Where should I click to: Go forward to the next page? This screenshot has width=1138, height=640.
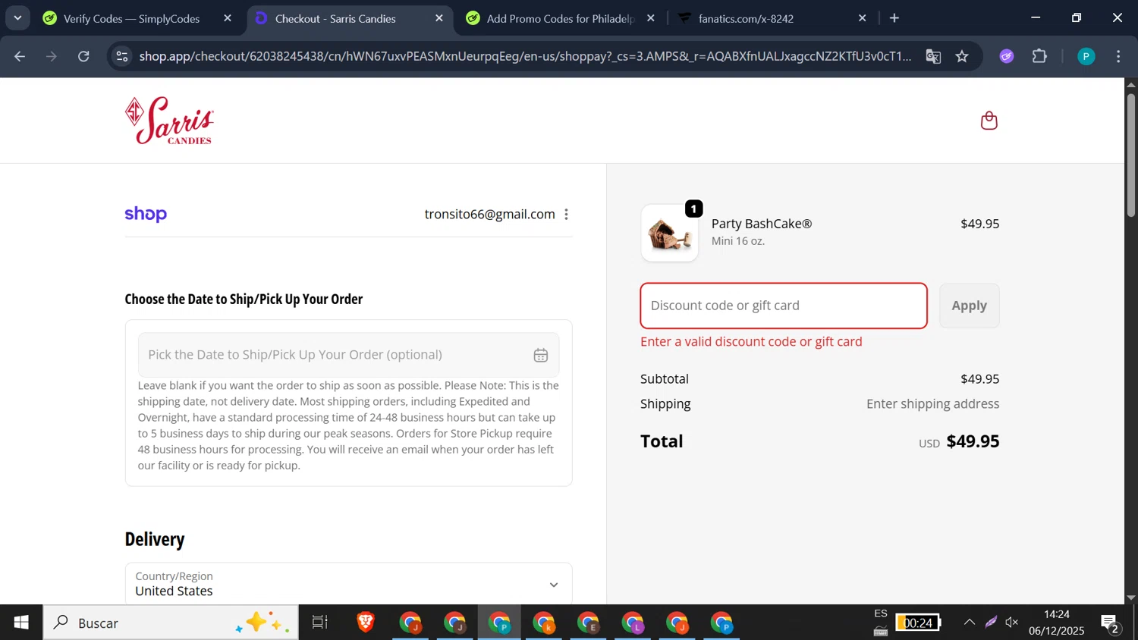pyautogui.click(x=52, y=56)
